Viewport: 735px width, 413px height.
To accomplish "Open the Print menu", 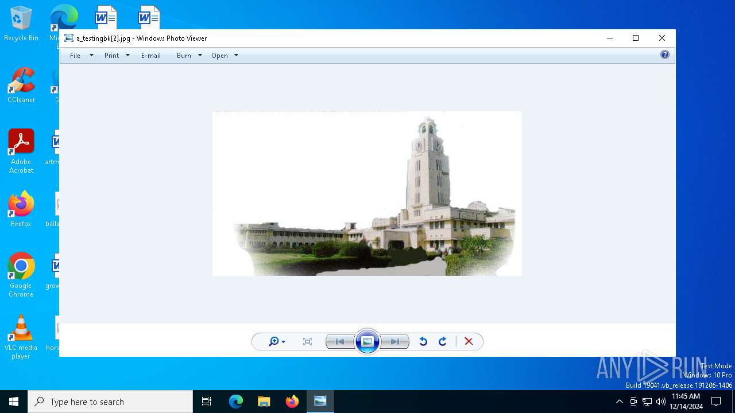I will pyautogui.click(x=111, y=56).
